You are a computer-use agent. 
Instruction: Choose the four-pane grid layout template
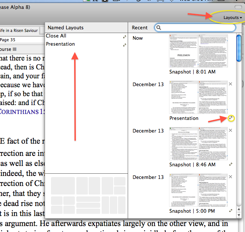63,205
